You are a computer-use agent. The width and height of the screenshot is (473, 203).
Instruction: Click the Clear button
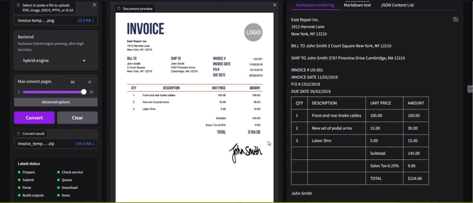point(77,118)
